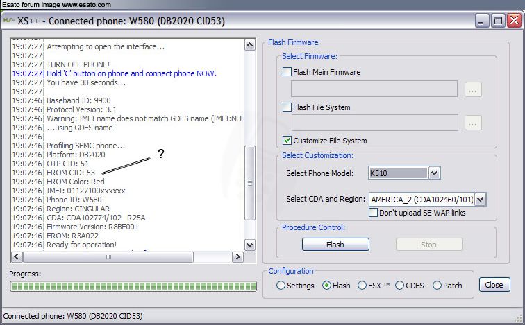The height and width of the screenshot is (325, 525).
Task: Click the XS++ title bar app icon
Action: click(x=8, y=20)
